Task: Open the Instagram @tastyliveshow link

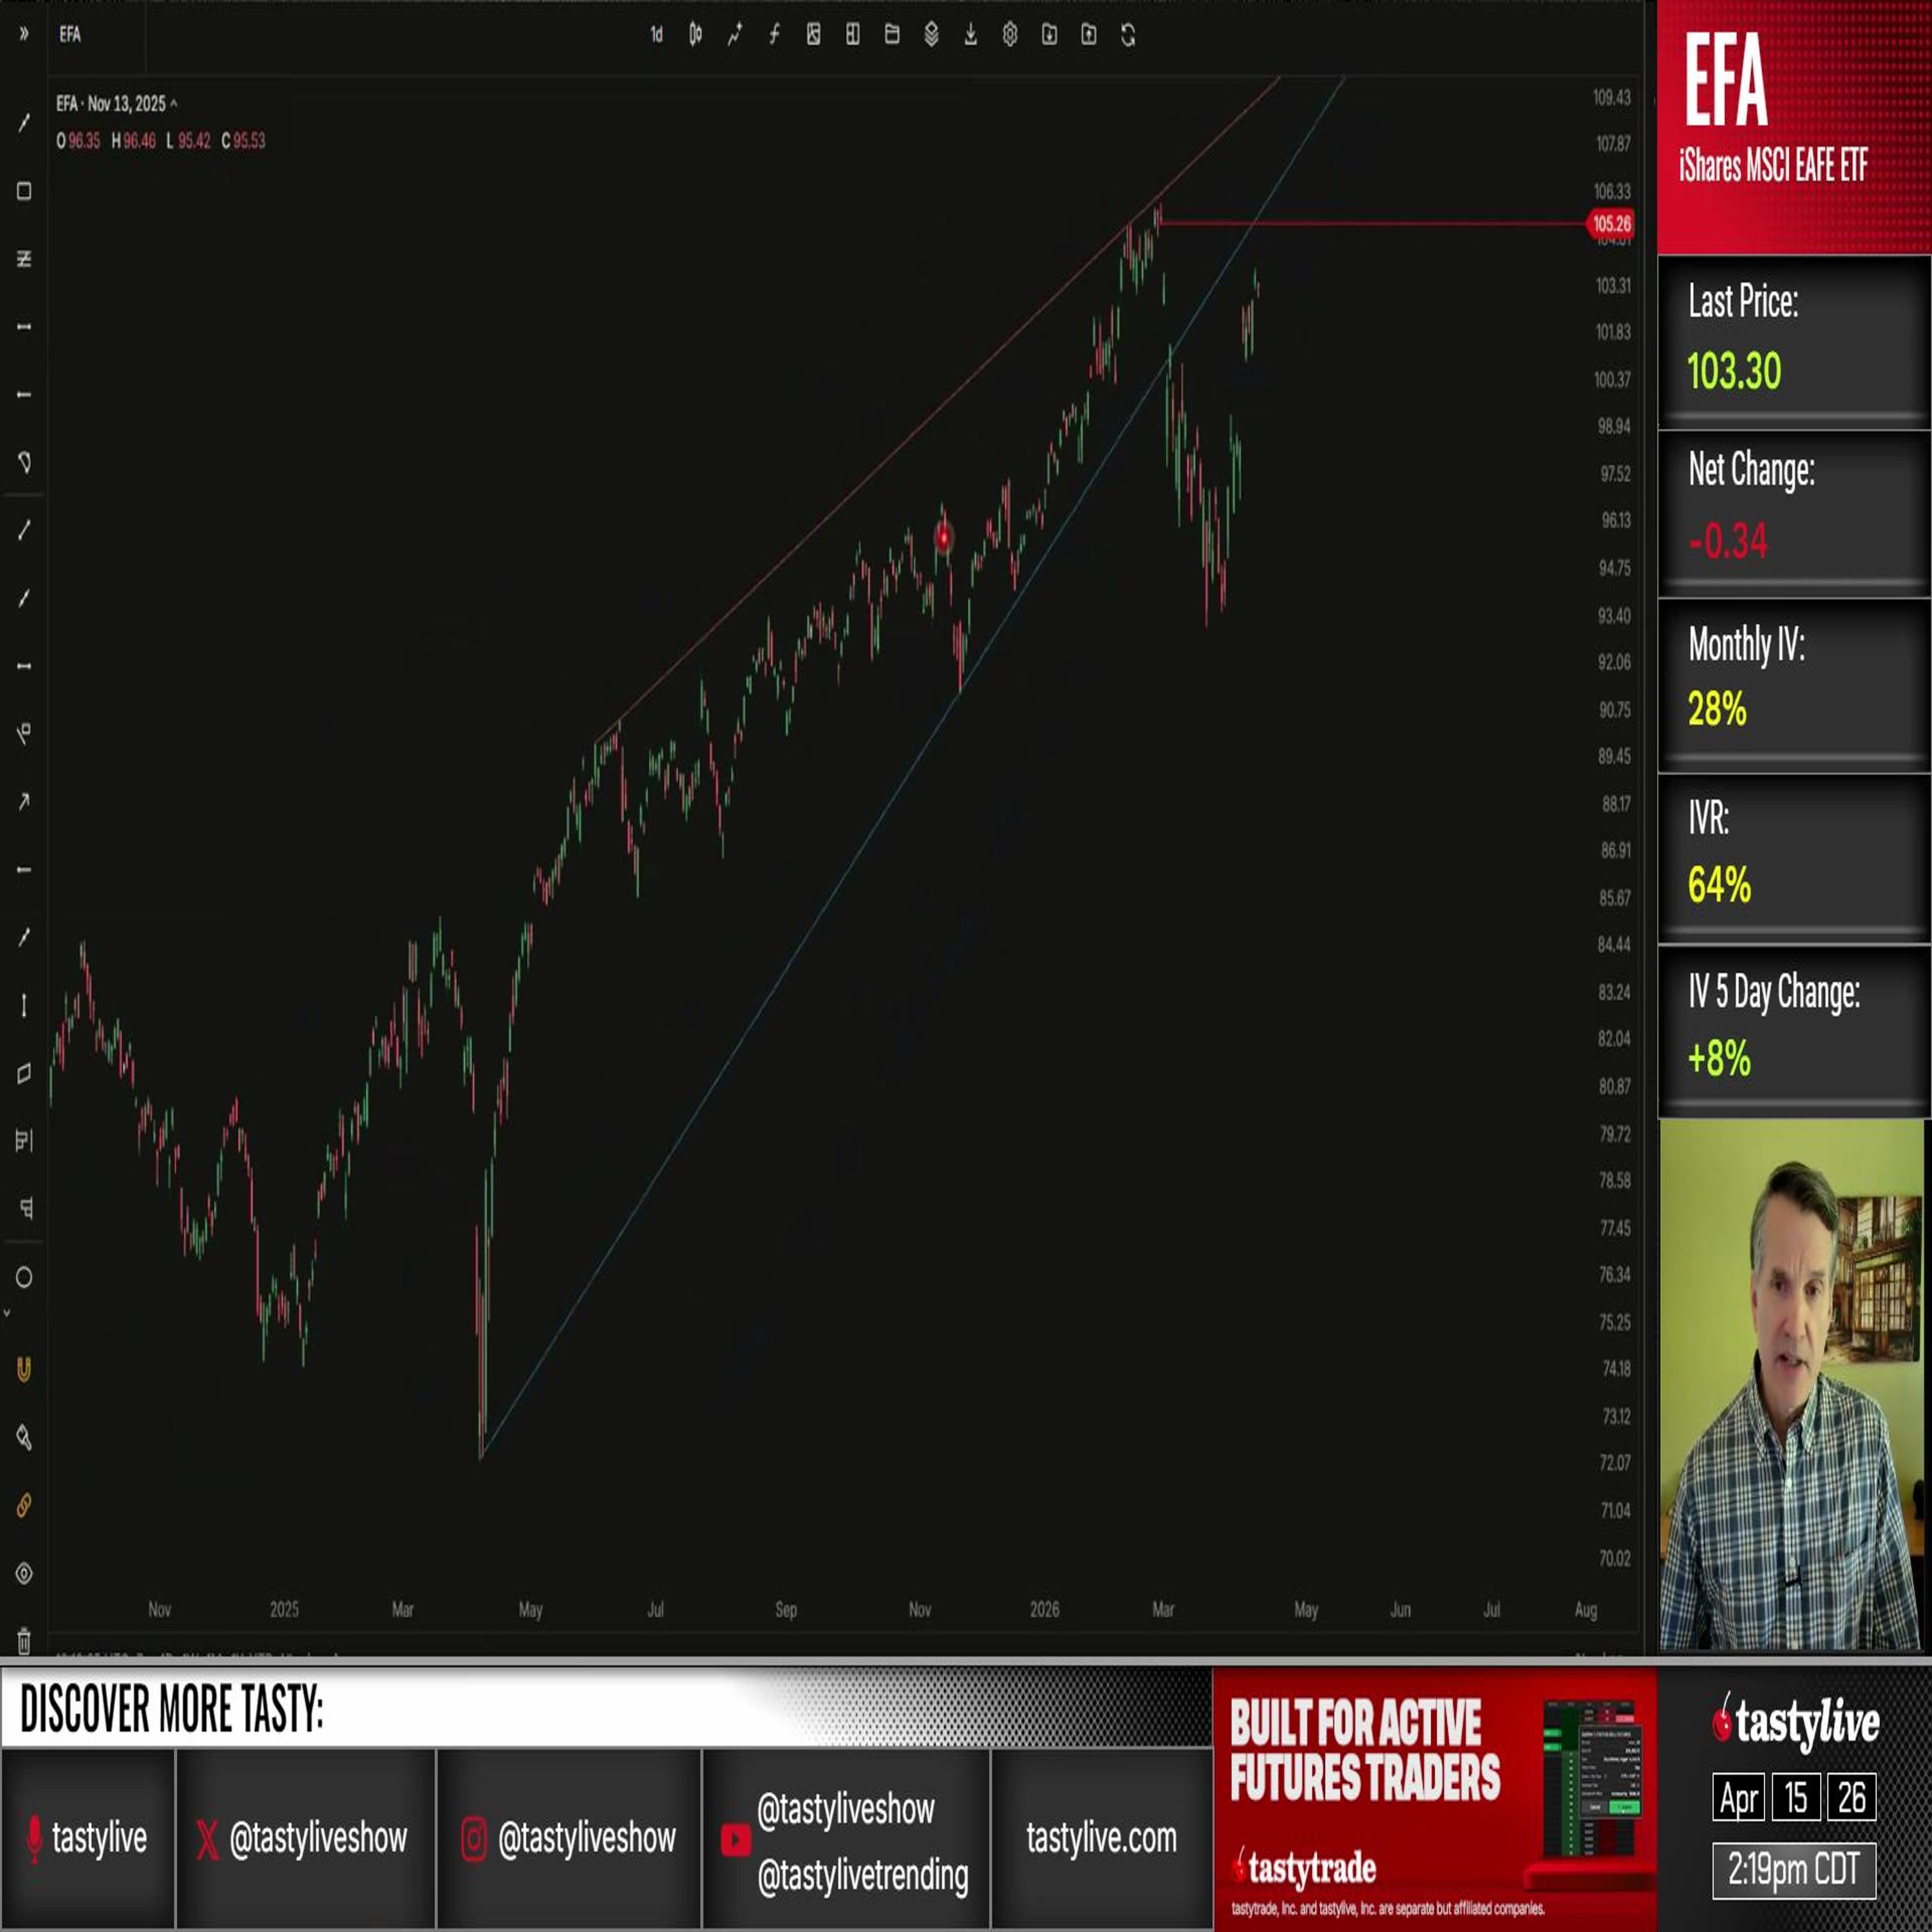Action: pos(568,1837)
